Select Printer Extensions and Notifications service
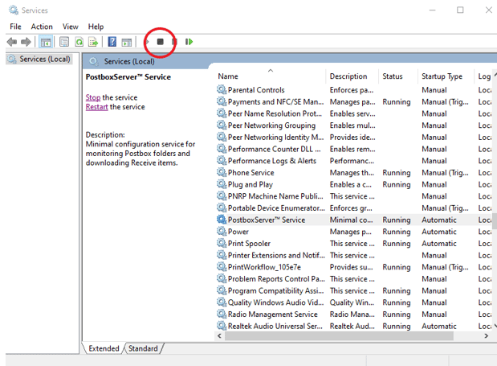The height and width of the screenshot is (366, 497). click(x=276, y=255)
